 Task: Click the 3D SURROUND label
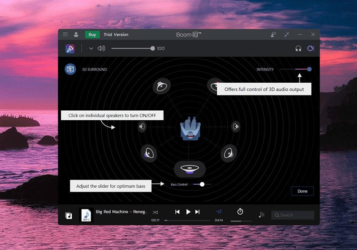point(94,69)
